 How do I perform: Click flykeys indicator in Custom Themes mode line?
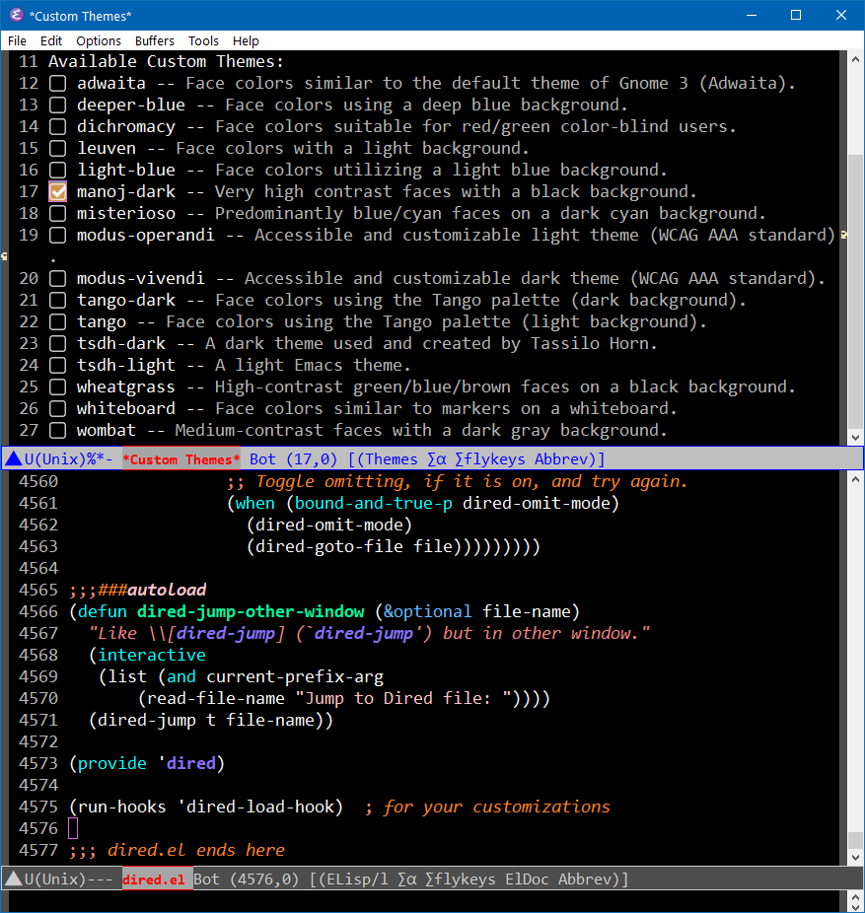pos(490,459)
